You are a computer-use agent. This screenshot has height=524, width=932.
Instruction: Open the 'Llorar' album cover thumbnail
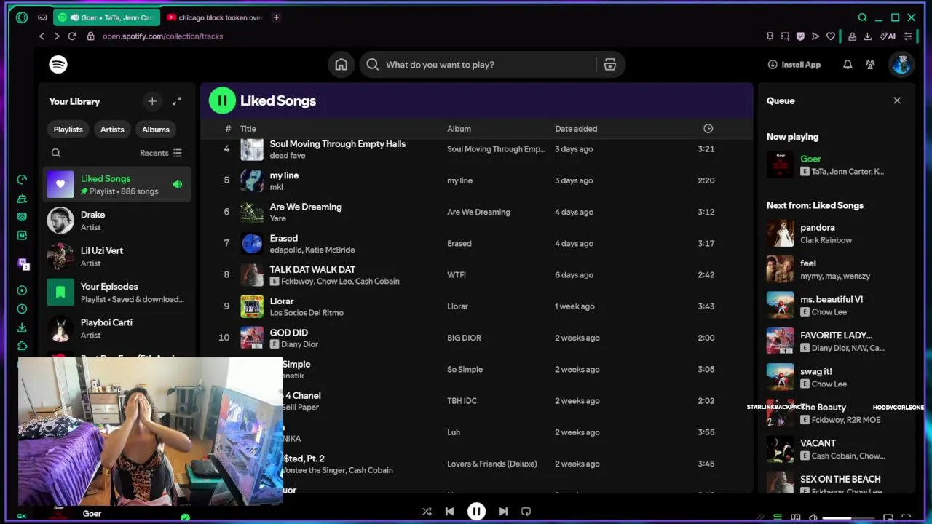tap(252, 306)
